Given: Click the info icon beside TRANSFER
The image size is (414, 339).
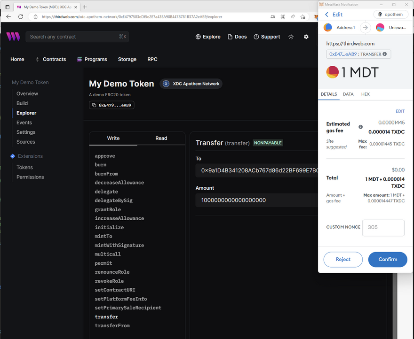Looking at the screenshot, I should [x=385, y=54].
